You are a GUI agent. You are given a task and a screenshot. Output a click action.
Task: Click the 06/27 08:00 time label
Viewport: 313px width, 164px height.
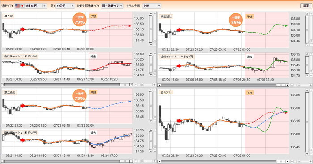14,79
